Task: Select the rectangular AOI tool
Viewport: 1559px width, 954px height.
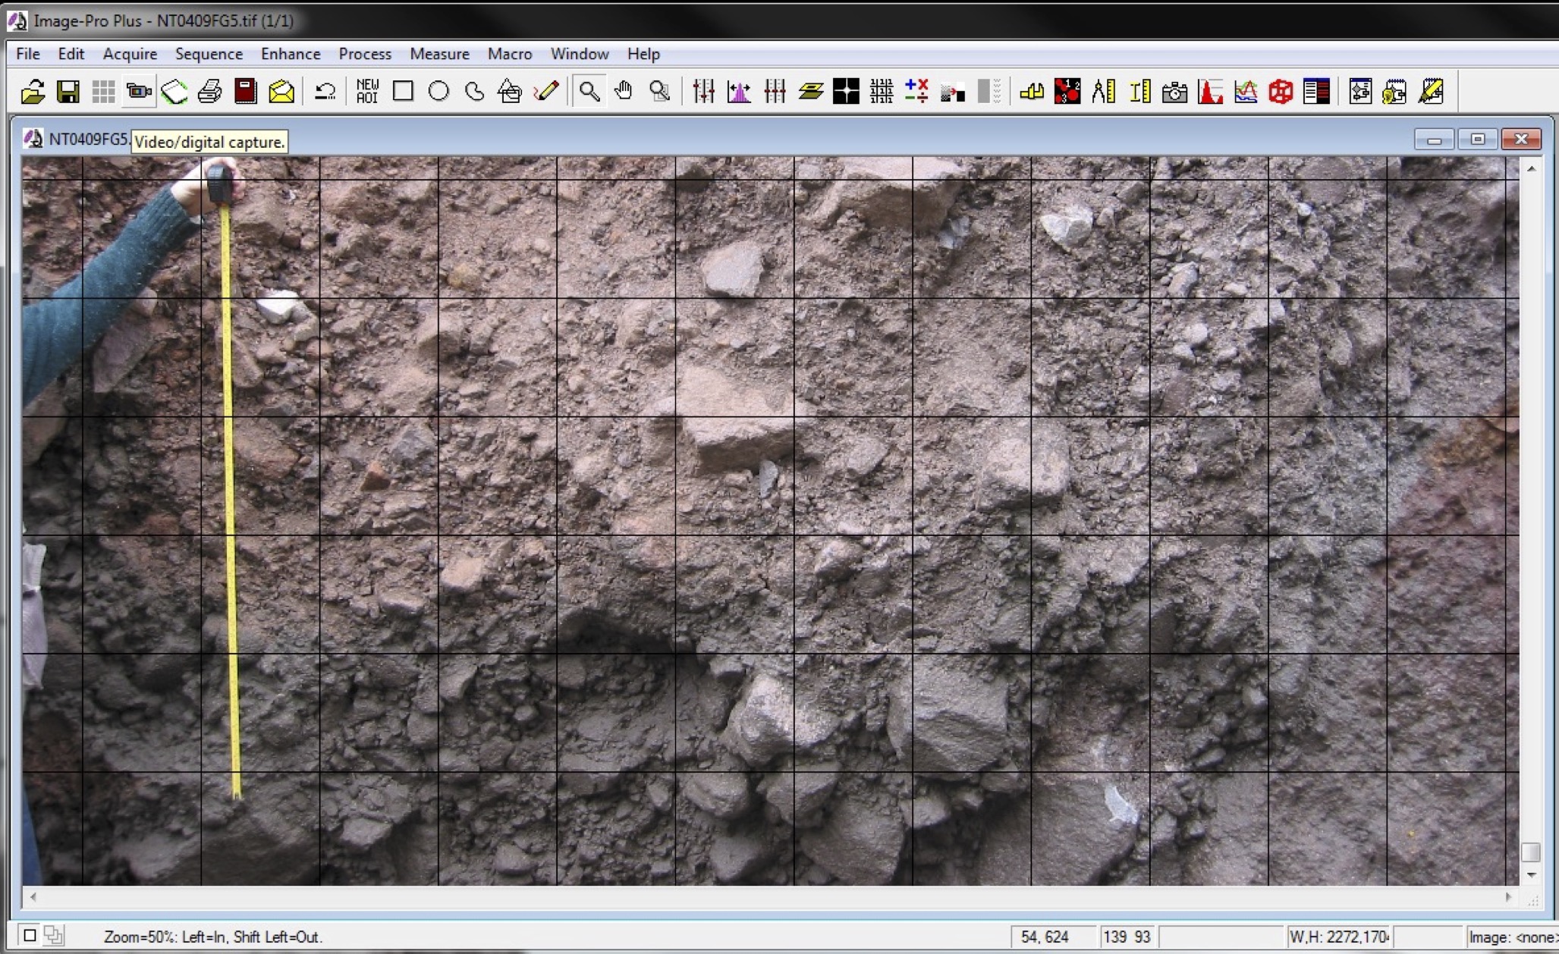Action: pyautogui.click(x=402, y=91)
